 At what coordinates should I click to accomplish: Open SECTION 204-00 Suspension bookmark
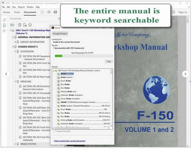pos(36,58)
